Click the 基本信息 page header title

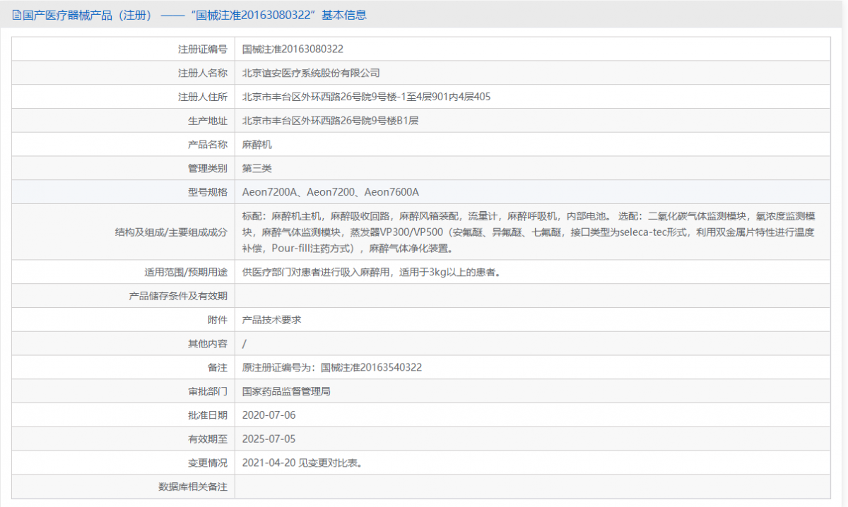191,15
